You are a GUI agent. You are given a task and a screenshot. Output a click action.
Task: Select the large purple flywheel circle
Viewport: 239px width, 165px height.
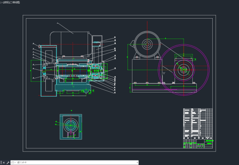[184, 70]
